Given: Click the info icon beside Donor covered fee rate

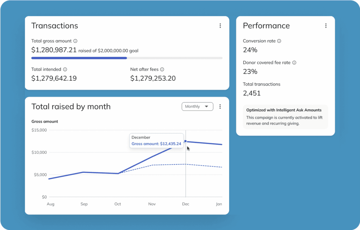Looking at the screenshot, I should [x=294, y=63].
